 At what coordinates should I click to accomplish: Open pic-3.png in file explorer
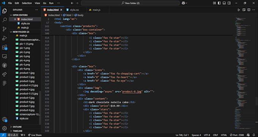[x=25, y=56]
